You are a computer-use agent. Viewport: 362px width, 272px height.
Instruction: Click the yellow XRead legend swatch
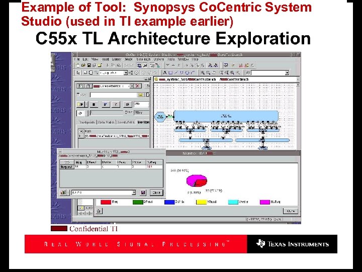[x=201, y=202]
